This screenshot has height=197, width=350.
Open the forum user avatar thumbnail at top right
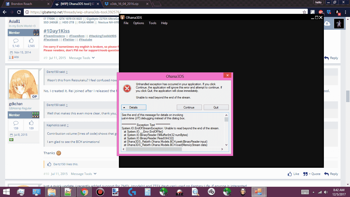tap(339, 23)
